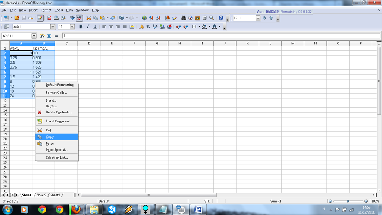
Task: Click the Zoom magnifier icon
Action: pos(212,18)
